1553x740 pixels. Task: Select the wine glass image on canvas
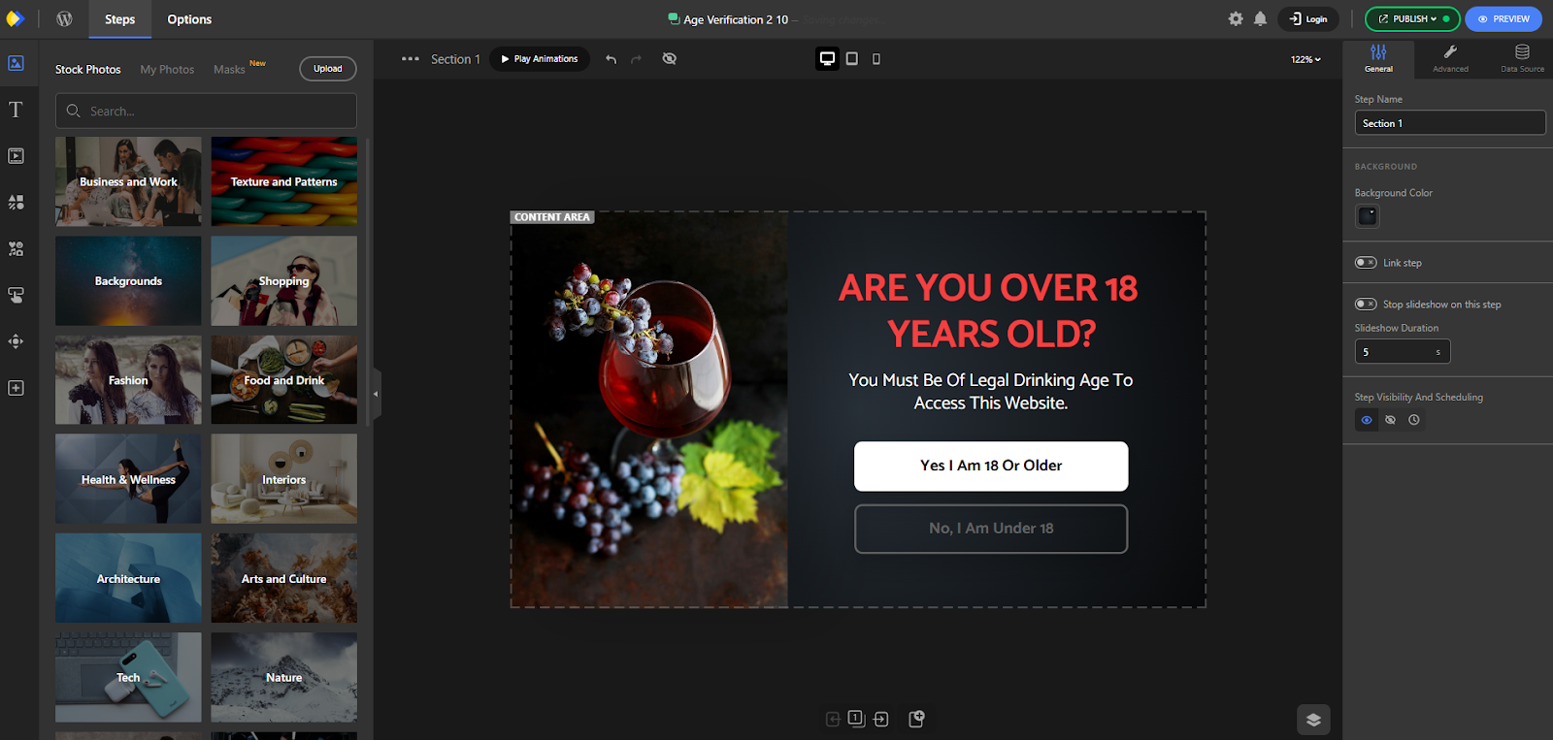coord(649,409)
